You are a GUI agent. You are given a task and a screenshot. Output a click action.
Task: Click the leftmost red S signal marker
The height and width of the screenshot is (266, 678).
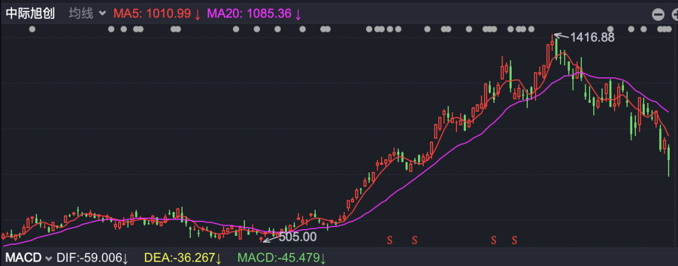tap(390, 239)
